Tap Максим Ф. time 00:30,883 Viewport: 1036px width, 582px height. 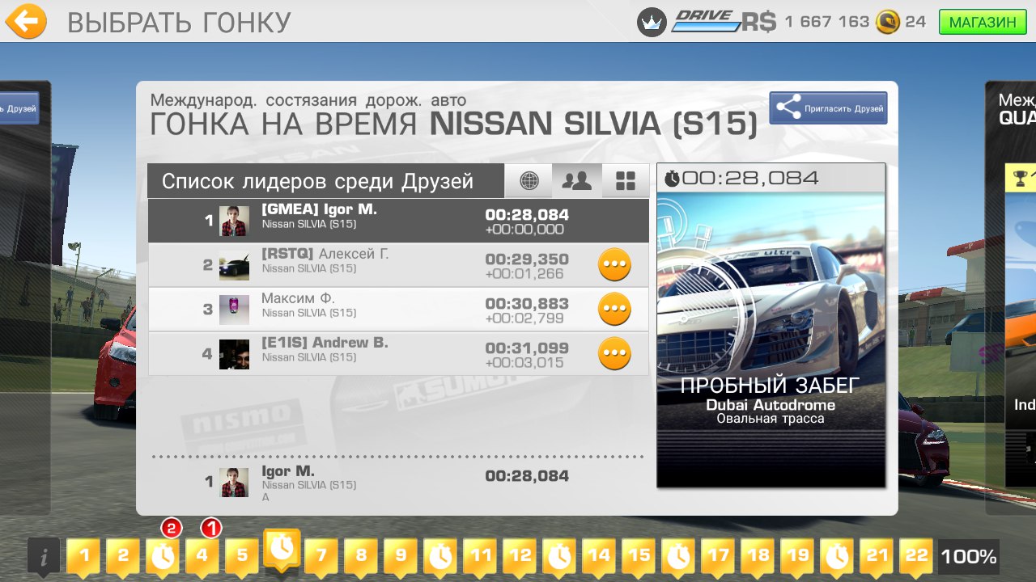[x=527, y=304]
